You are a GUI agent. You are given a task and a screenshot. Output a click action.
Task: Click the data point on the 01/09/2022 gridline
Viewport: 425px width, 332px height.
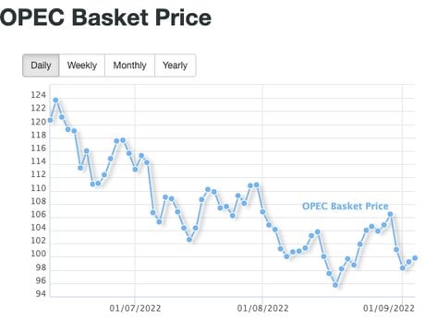403,268
